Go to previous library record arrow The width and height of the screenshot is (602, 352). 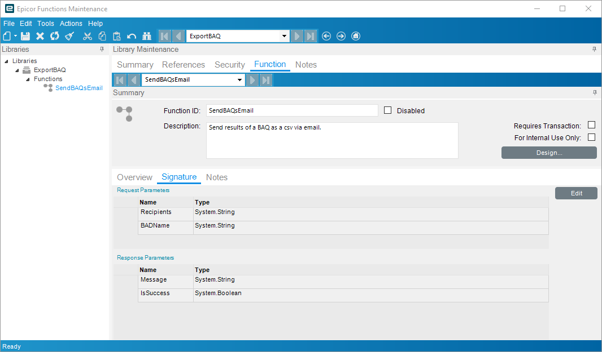(x=178, y=36)
